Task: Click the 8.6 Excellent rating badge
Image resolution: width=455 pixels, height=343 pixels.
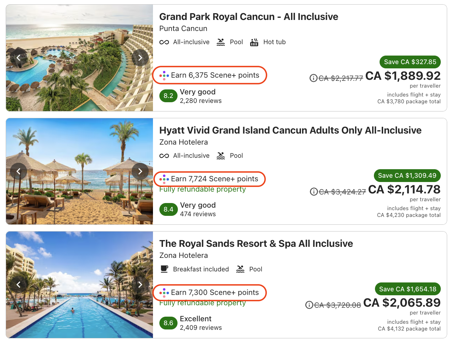Action: point(168,323)
